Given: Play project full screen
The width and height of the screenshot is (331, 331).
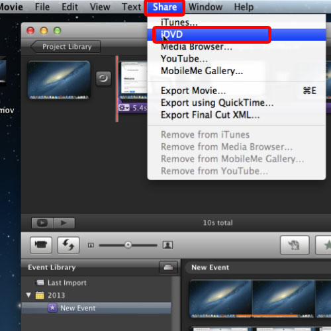Looking at the screenshot, I should [x=42, y=223].
